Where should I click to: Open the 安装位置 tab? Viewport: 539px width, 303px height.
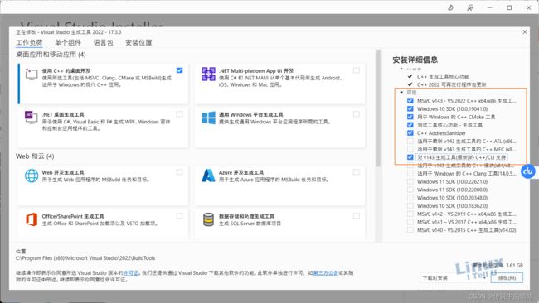click(x=138, y=42)
